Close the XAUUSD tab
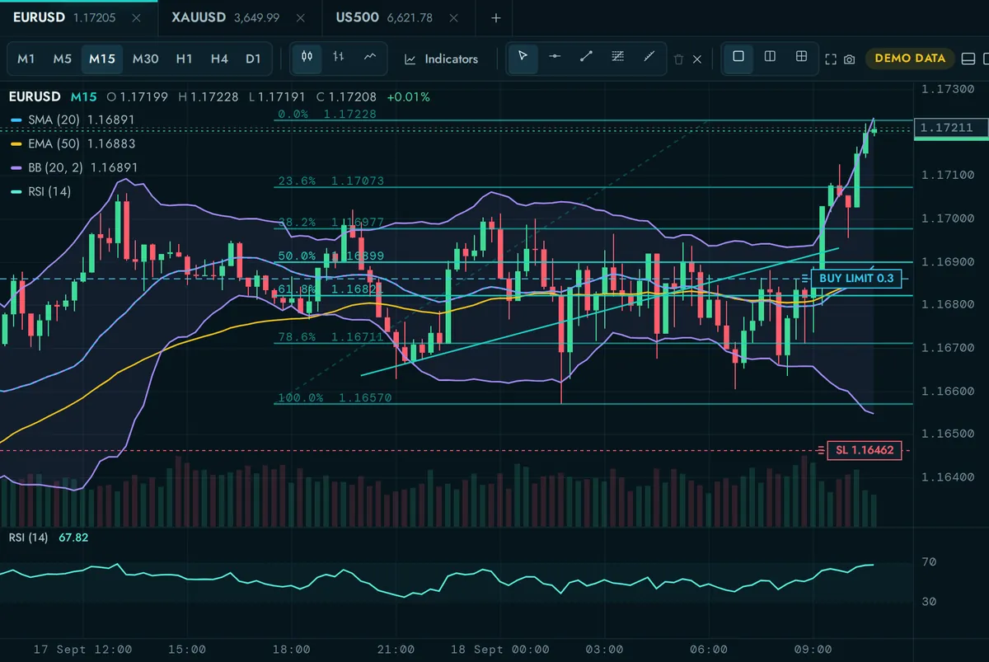This screenshot has width=989, height=662. (x=301, y=18)
